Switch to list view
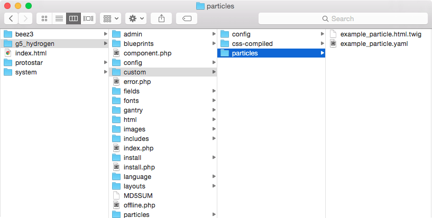 [x=59, y=18]
